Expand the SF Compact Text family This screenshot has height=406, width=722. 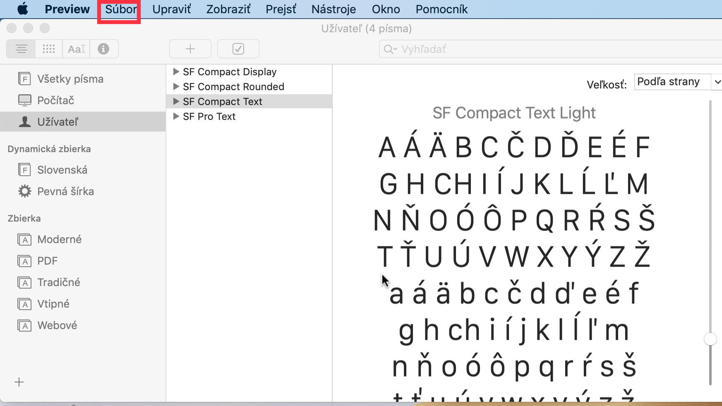pos(176,101)
